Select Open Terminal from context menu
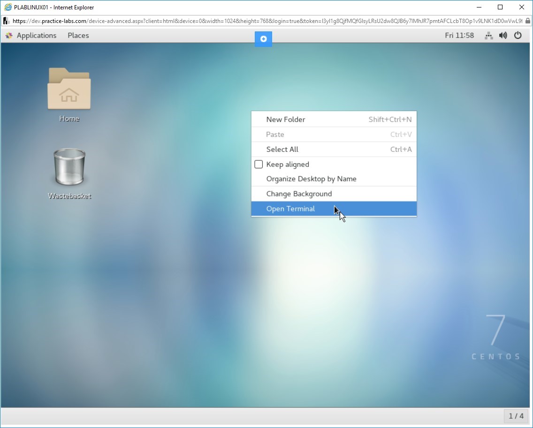This screenshot has height=428, width=533. [x=290, y=209]
